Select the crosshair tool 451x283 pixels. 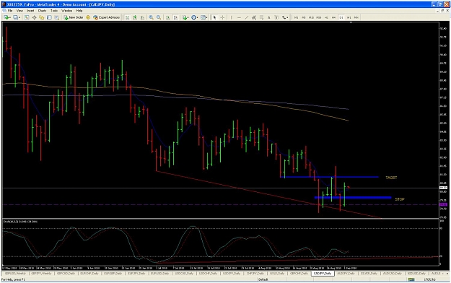click(x=222, y=17)
